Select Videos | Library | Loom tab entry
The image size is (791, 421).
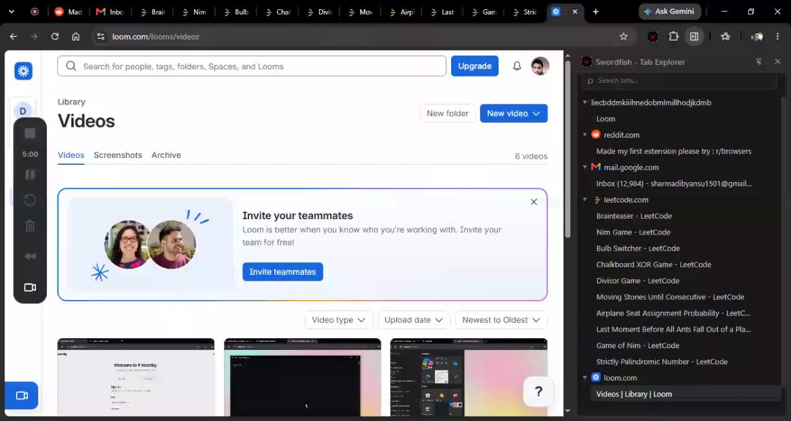tap(634, 394)
